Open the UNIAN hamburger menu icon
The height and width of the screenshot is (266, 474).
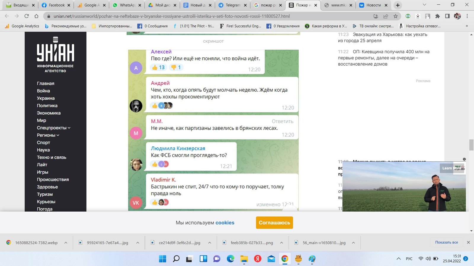pos(55,40)
